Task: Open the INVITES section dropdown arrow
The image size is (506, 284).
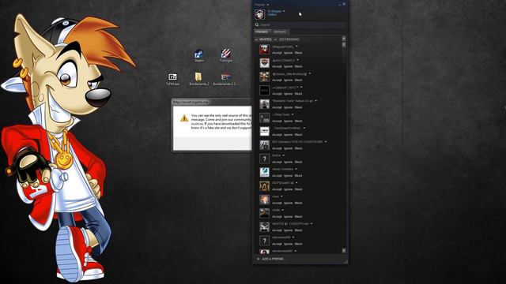Action: (275, 39)
